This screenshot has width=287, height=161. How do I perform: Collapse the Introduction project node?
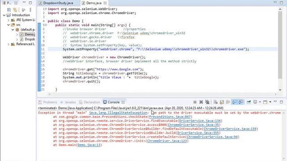[4, 15]
